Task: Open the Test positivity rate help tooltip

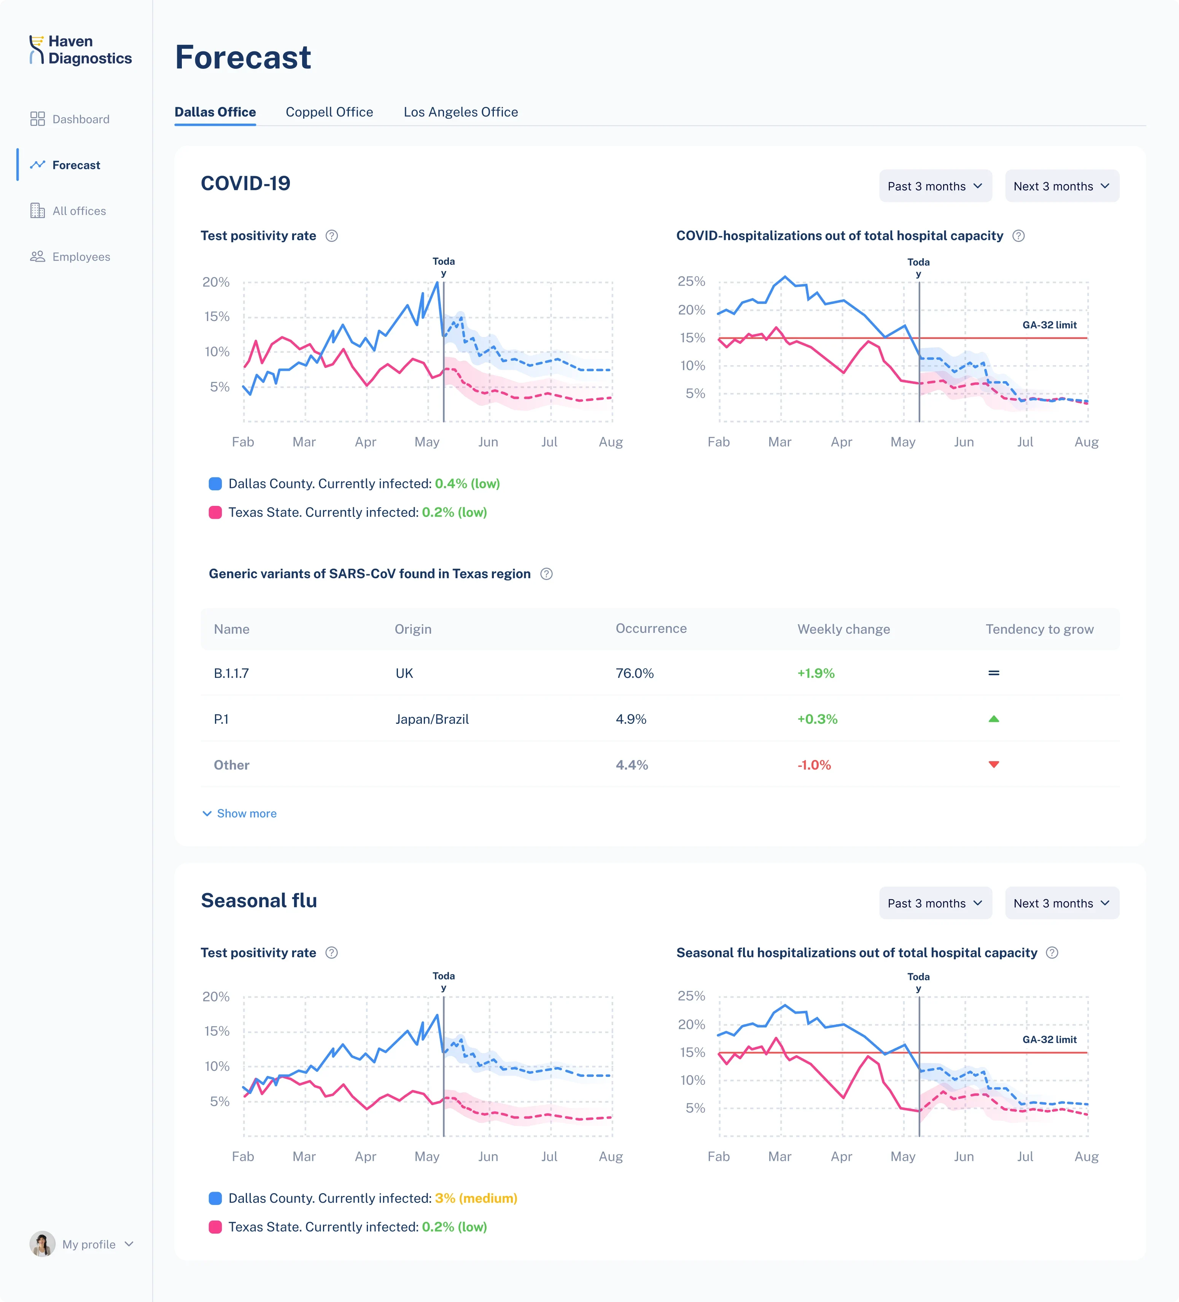Action: pos(332,236)
